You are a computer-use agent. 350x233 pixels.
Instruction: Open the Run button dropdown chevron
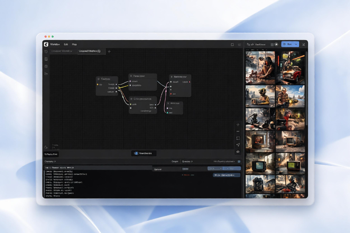pyautogui.click(x=296, y=44)
